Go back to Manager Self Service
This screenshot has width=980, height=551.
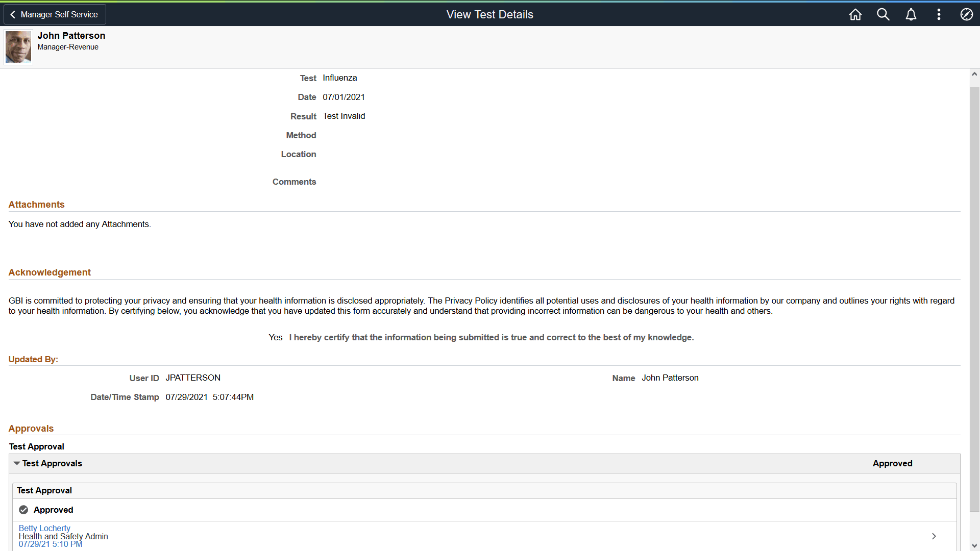tap(59, 14)
